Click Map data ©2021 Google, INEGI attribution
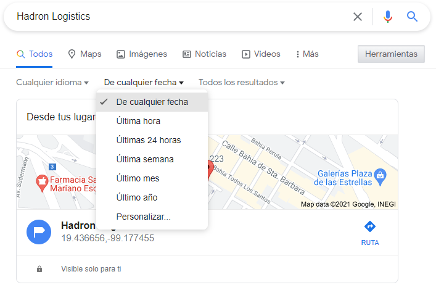The width and height of the screenshot is (436, 290). 348,204
